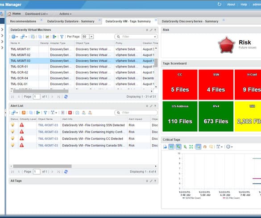Switch to DataGravity Datastore - Summary tab
This screenshot has width=261, height=218.
[71, 21]
